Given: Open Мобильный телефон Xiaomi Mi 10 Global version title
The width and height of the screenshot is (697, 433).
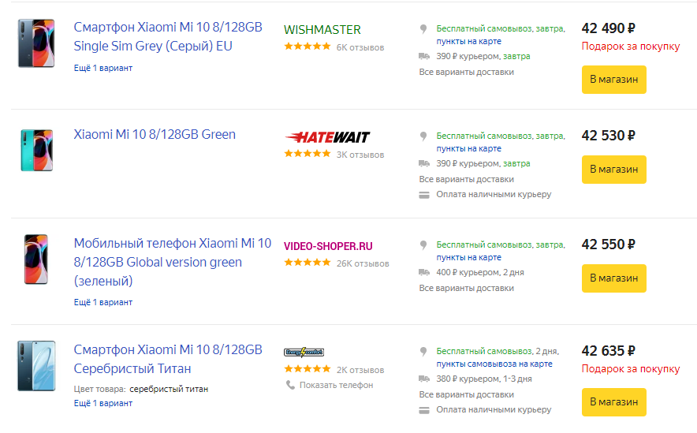Looking at the screenshot, I should click(x=173, y=262).
